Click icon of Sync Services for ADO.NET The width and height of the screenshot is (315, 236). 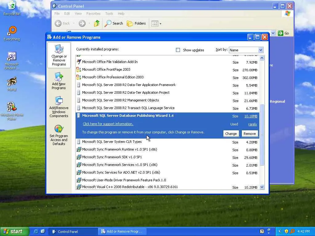coord(79,173)
